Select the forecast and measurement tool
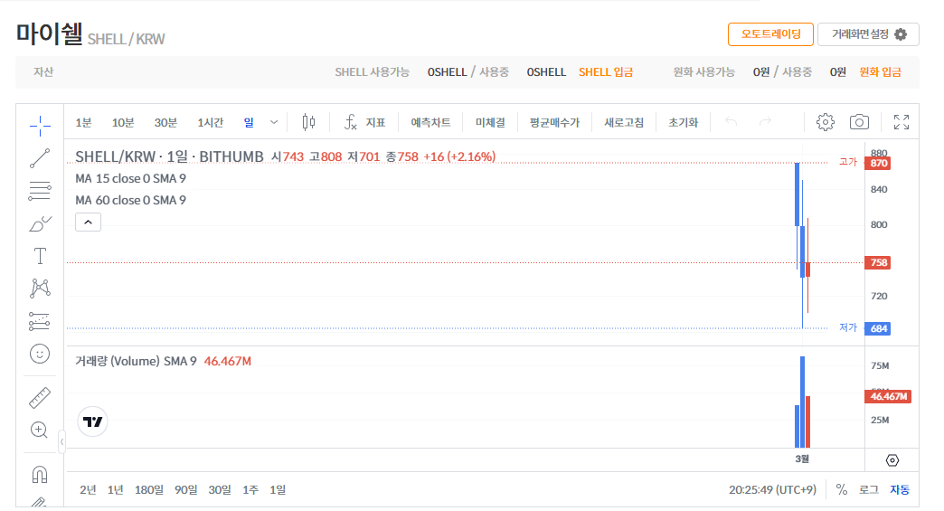Image resolution: width=944 pixels, height=511 pixels. (40, 321)
